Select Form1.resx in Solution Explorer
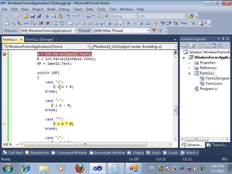 click(x=214, y=84)
